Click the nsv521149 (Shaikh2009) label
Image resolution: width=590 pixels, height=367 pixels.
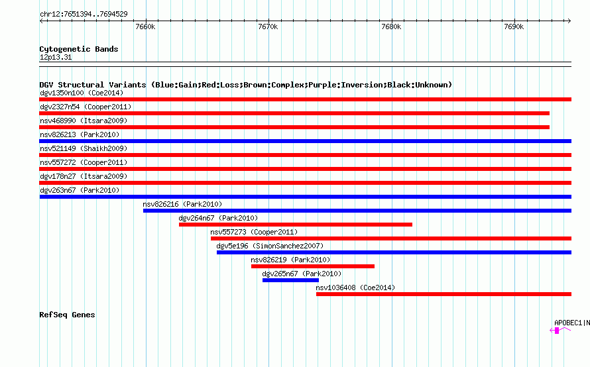point(84,148)
